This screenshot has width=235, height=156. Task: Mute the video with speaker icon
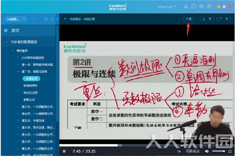[207, 151]
